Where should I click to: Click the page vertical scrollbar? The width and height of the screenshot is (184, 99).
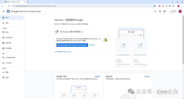[x=183, y=40]
